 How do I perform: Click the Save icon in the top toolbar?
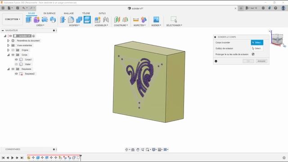pyautogui.click(x=18, y=8)
